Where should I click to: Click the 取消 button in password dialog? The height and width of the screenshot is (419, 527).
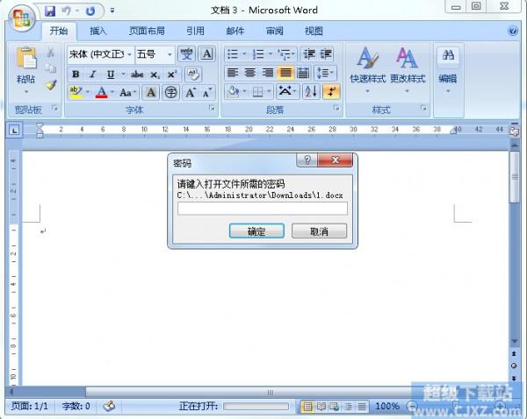319,231
